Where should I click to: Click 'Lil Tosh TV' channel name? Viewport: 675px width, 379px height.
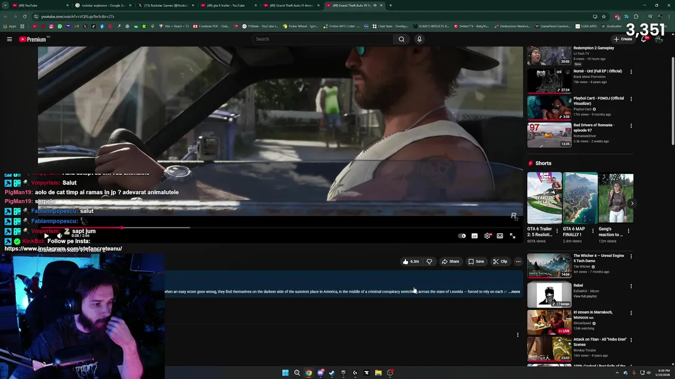(x=582, y=54)
